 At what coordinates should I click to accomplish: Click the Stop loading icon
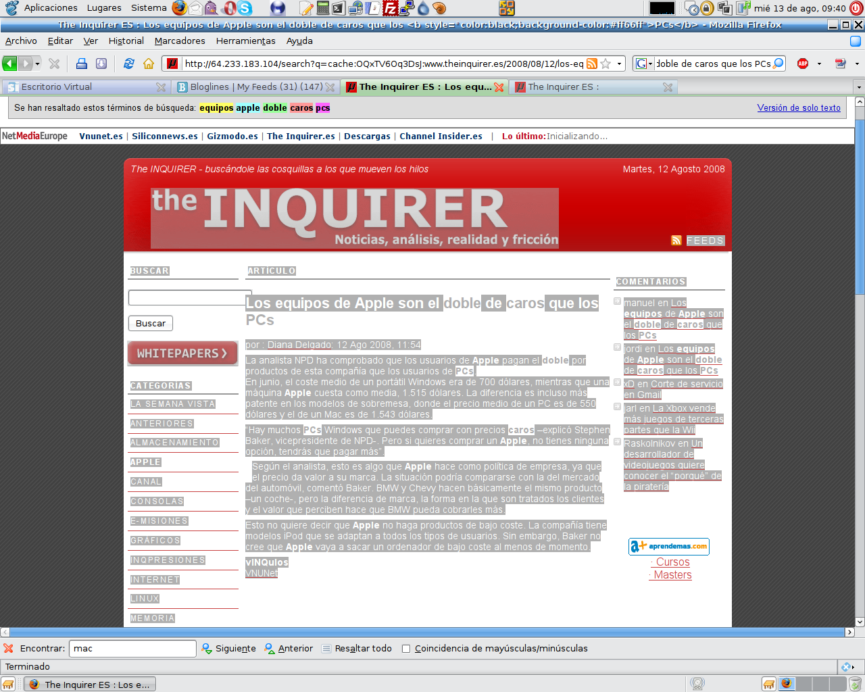pos(55,64)
